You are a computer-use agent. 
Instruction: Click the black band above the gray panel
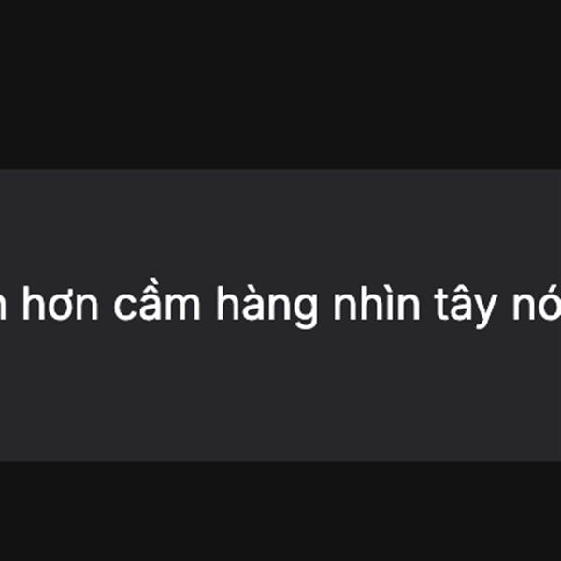coord(280,84)
